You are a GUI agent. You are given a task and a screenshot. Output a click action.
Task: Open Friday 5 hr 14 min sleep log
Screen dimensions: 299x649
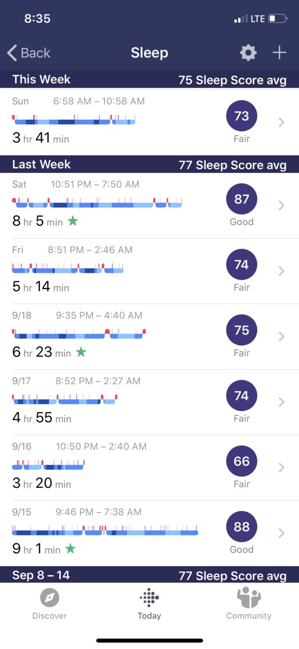(149, 271)
